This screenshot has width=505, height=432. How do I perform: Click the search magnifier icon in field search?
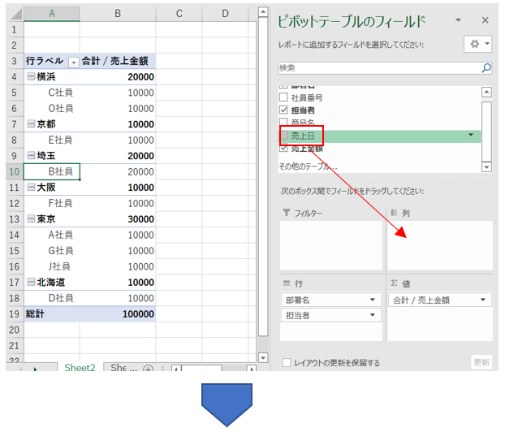coord(486,69)
